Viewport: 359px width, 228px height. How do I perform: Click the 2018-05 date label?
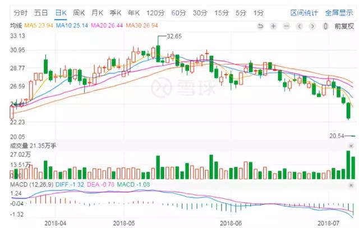[x=124, y=223]
